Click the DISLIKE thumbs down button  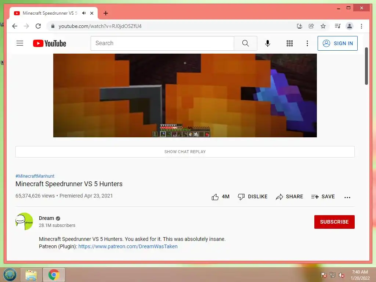click(253, 197)
